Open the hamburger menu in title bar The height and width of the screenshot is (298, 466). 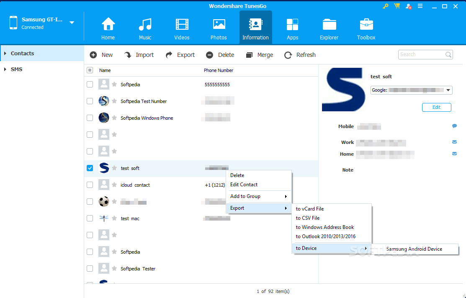pos(420,6)
